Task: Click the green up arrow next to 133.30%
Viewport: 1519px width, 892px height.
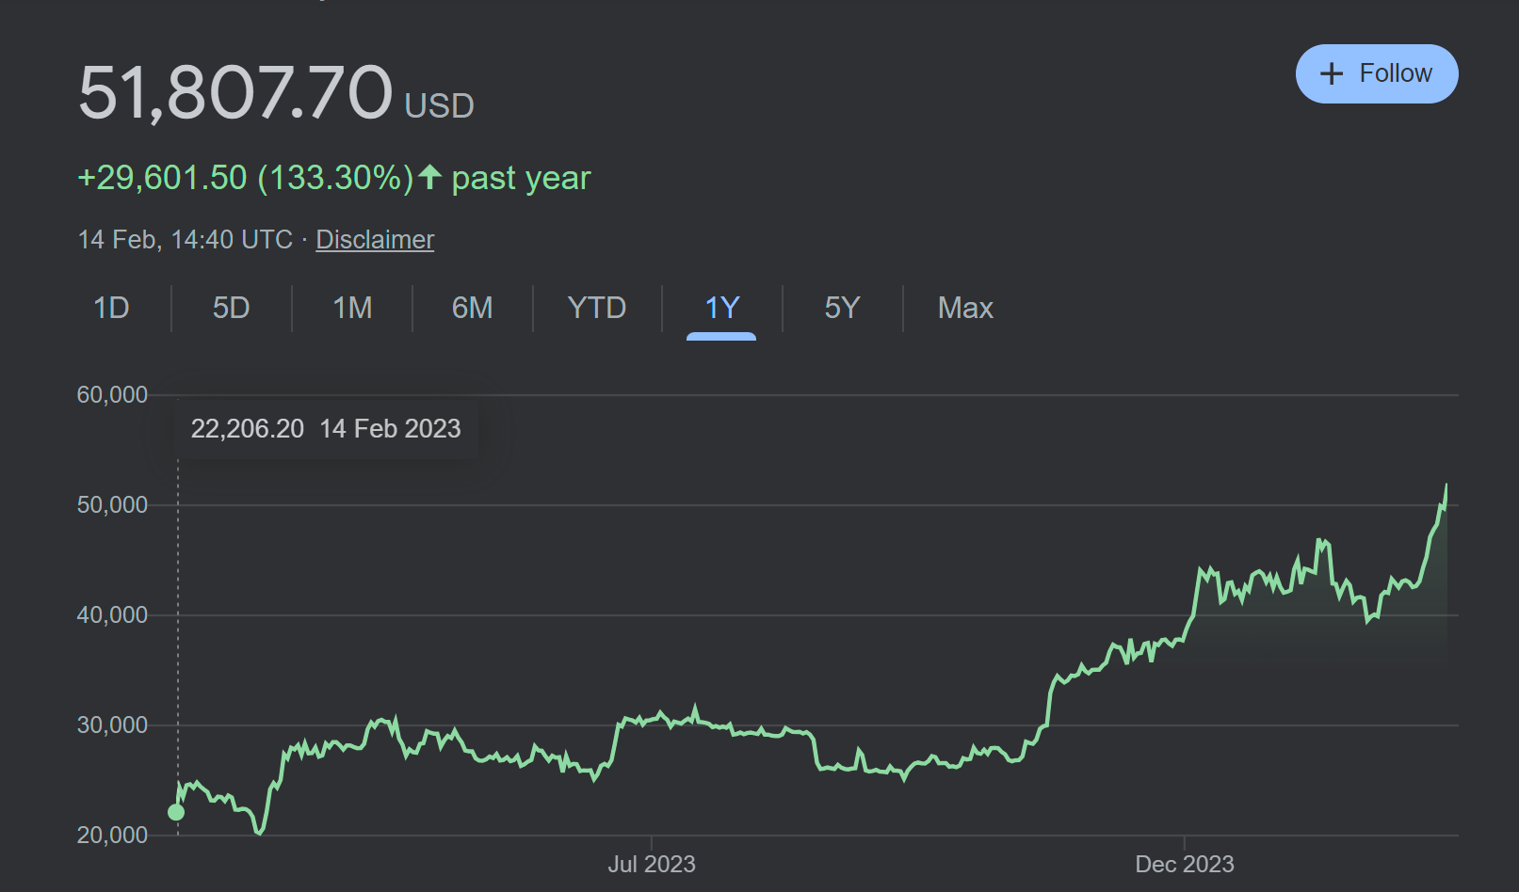Action: (429, 177)
